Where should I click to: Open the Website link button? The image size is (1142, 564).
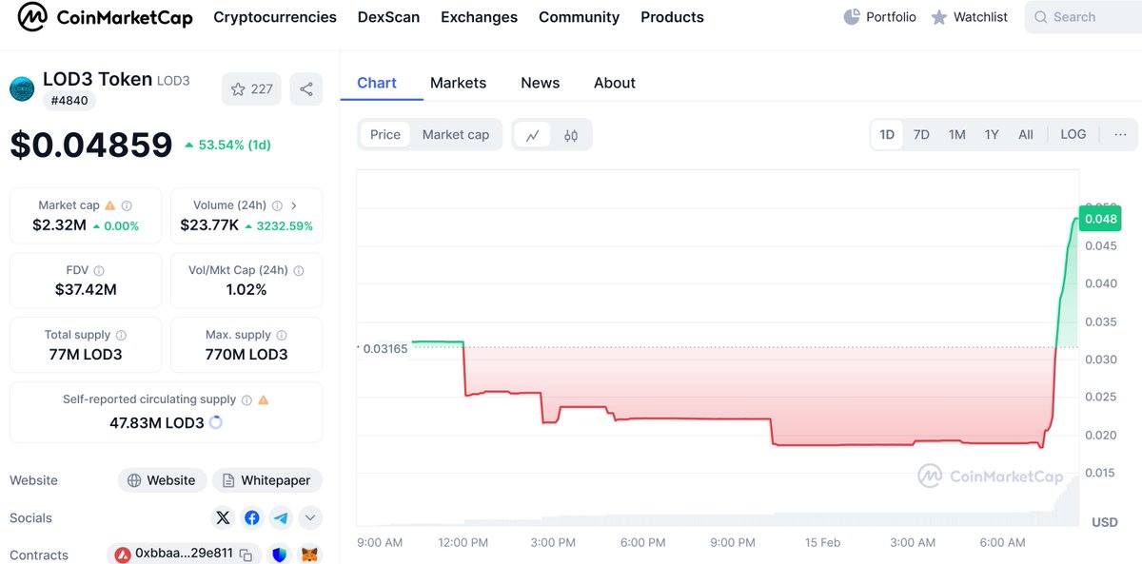click(162, 480)
